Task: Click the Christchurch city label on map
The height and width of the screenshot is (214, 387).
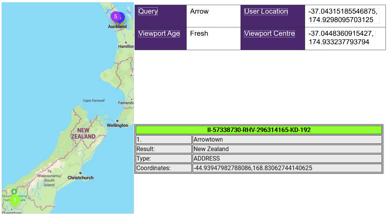Action: [x=80, y=178]
